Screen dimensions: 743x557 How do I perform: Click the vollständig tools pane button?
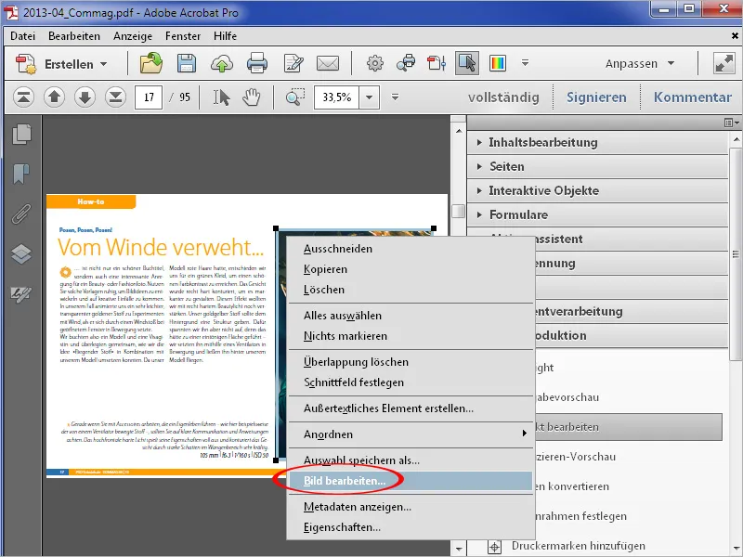503,97
